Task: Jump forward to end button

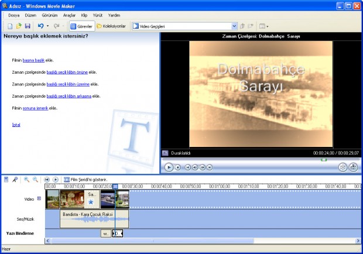Action: [x=210, y=167]
